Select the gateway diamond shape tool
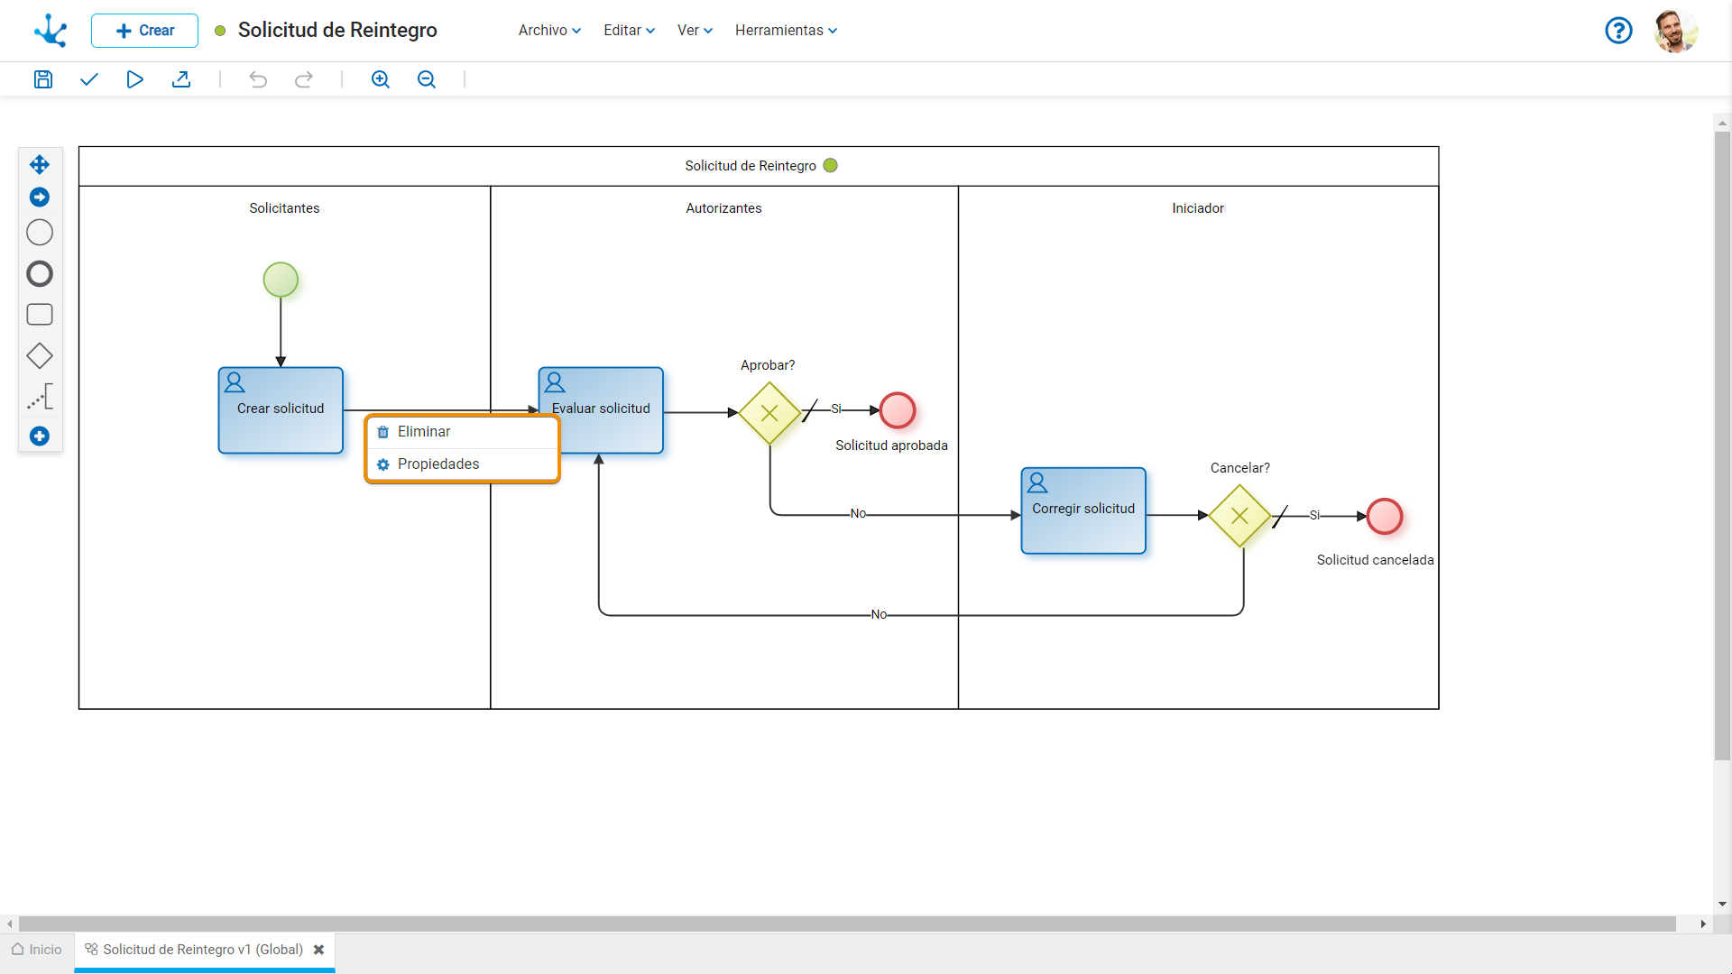1732x974 pixels. tap(40, 355)
